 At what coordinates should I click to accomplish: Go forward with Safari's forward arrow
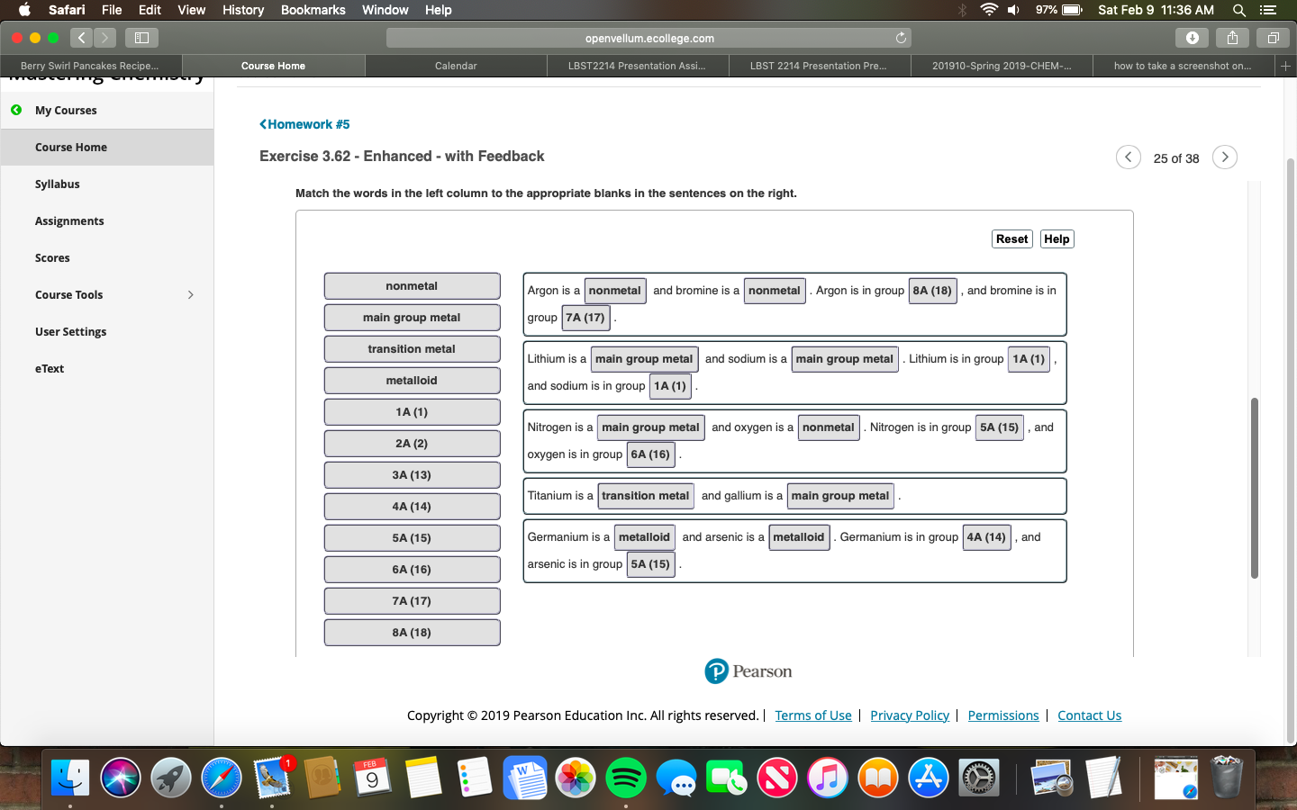[105, 38]
